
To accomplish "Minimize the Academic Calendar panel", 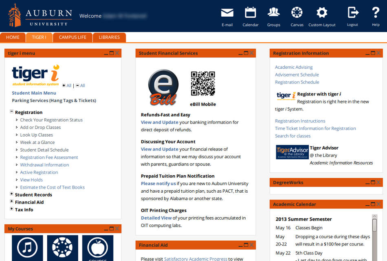I will 367,204.
